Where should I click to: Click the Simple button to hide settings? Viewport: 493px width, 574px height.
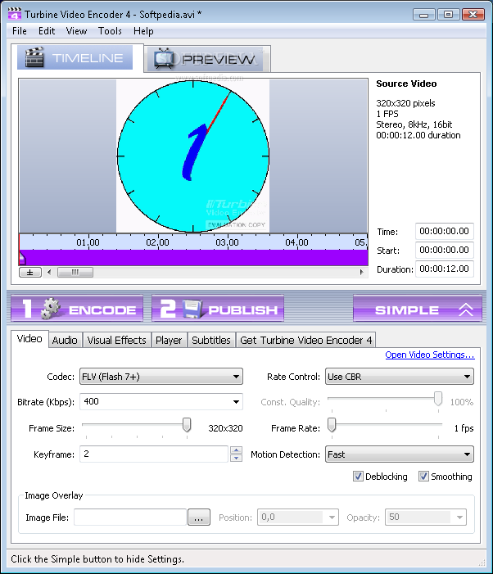(418, 309)
